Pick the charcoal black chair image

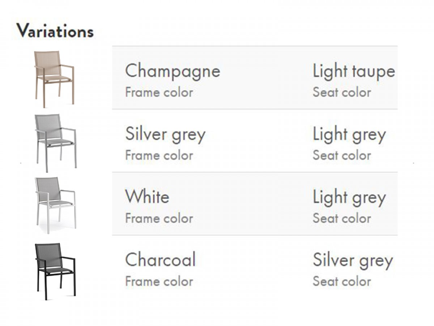(x=55, y=271)
